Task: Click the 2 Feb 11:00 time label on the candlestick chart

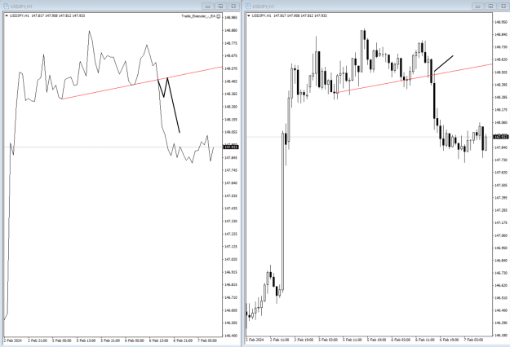Action: (x=279, y=340)
